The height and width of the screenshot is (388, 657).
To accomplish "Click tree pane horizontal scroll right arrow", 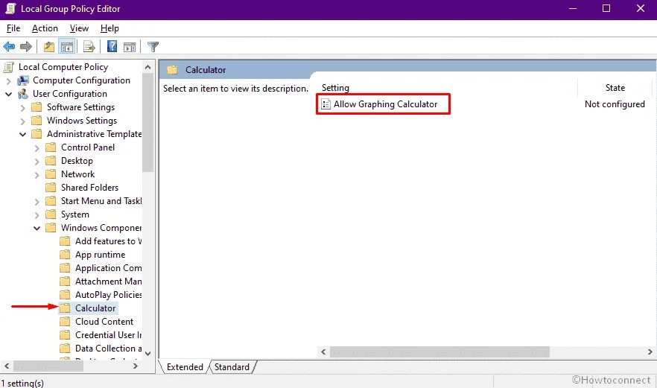I will point(136,366).
